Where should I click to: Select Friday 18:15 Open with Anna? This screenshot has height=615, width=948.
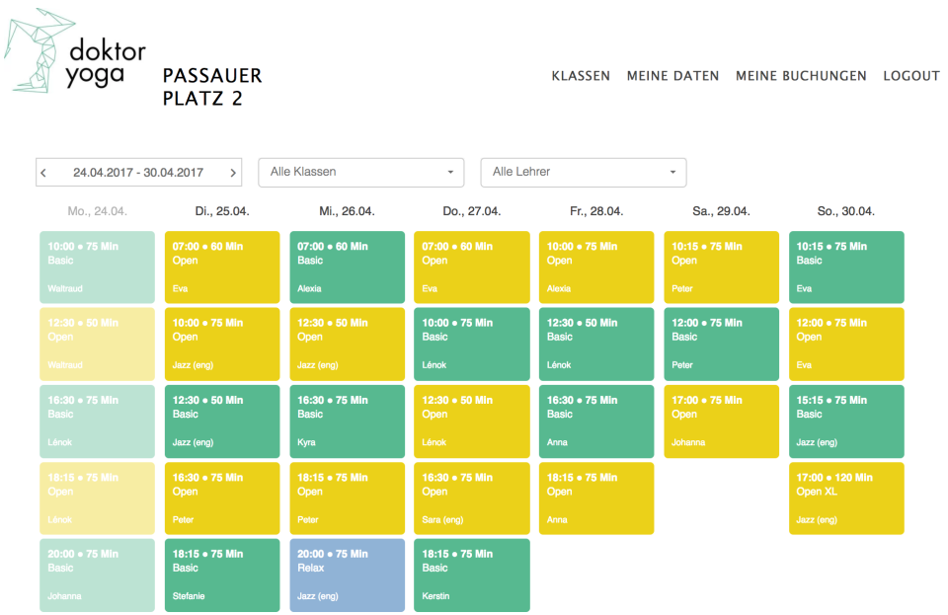coord(596,498)
